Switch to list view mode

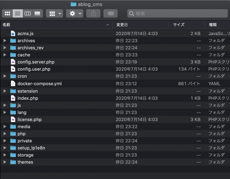17,13
